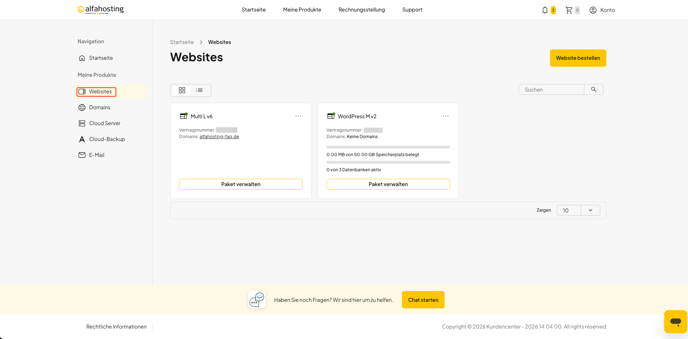The height and width of the screenshot is (339, 688).
Task: Select Websites in the sidebar
Action: click(100, 92)
